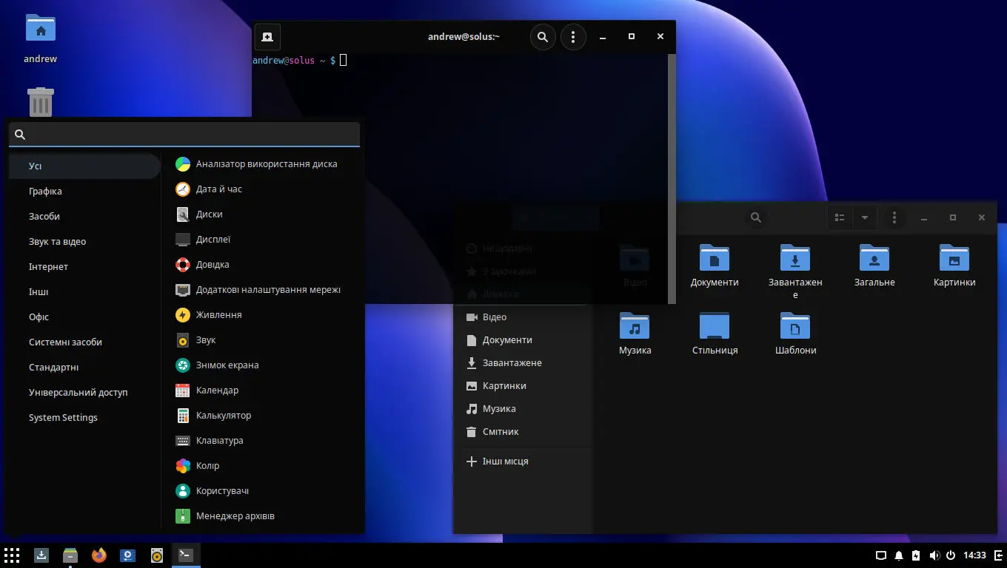
Task: Select the andrew home folder on the desktop
Action: [41, 38]
